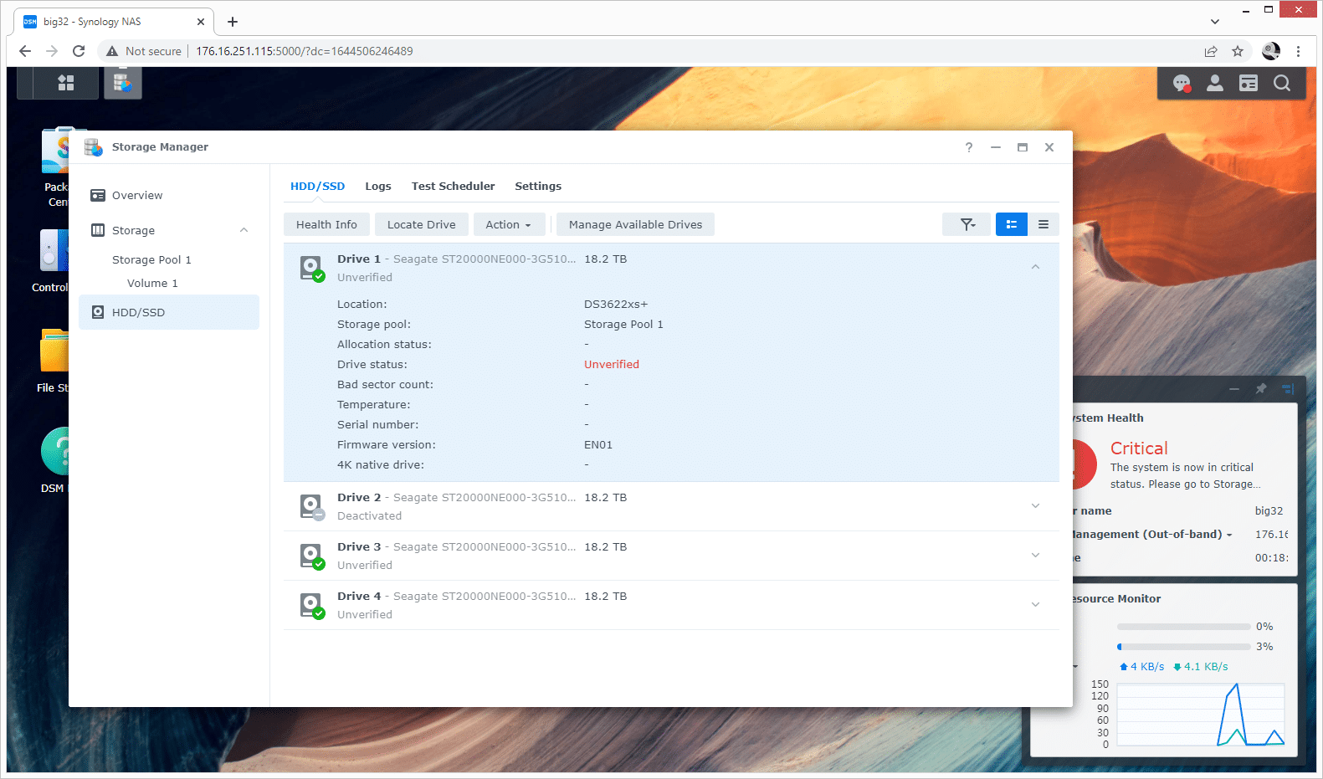1323x779 pixels.
Task: Click the second Resource Monitor usage bar
Action: point(1184,647)
